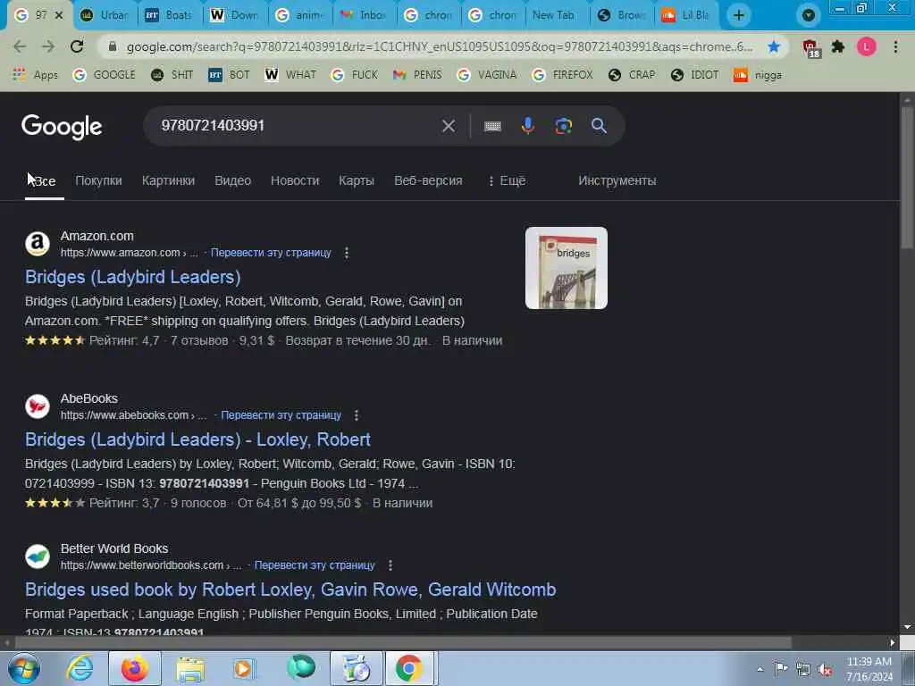Open the BOT bookmark

tap(229, 75)
